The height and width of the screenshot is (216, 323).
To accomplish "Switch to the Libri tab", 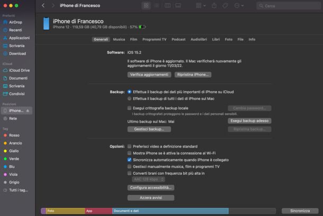I will tap(216, 39).
